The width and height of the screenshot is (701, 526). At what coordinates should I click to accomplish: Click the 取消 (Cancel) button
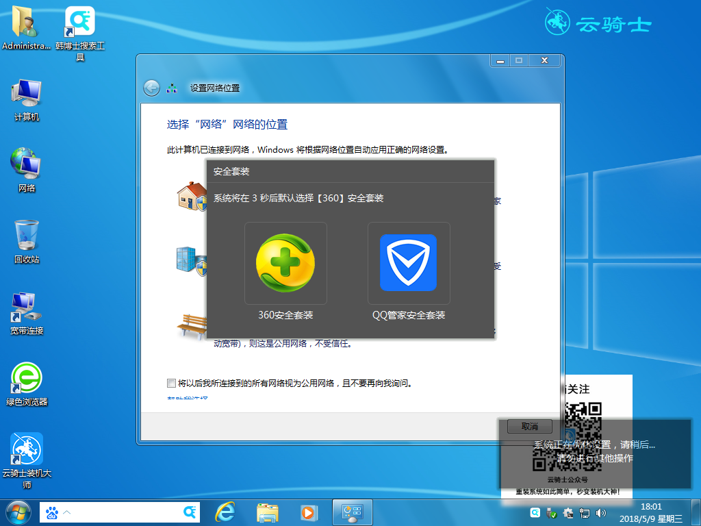[x=529, y=426]
